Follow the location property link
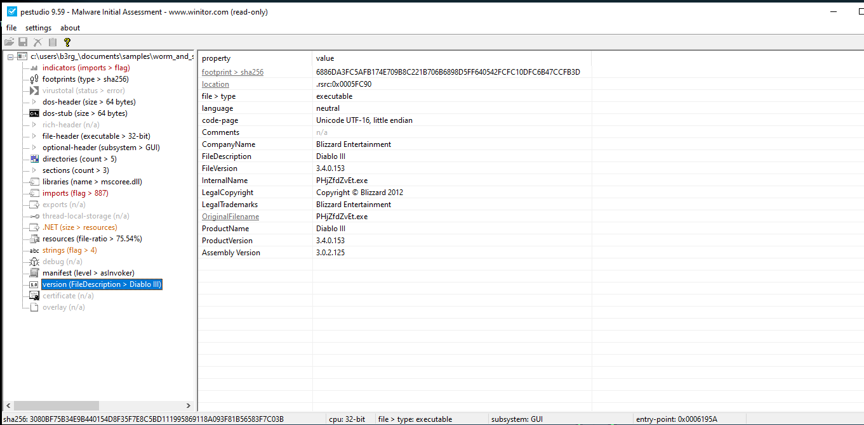 click(215, 84)
